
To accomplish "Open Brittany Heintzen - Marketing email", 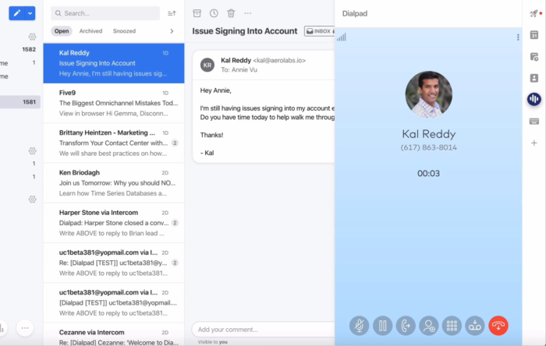I will 114,143.
